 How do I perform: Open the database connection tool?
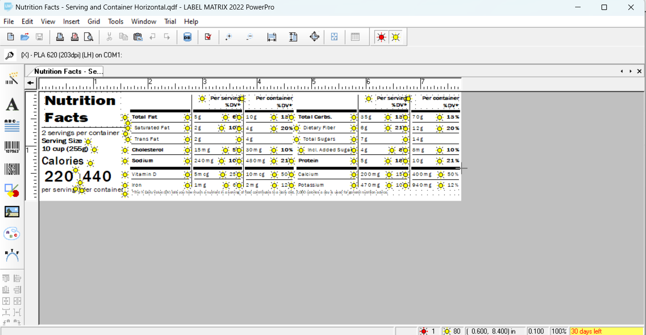187,37
